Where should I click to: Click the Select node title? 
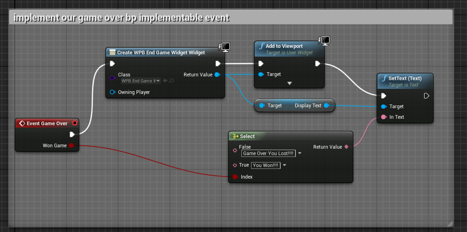pyautogui.click(x=247, y=136)
